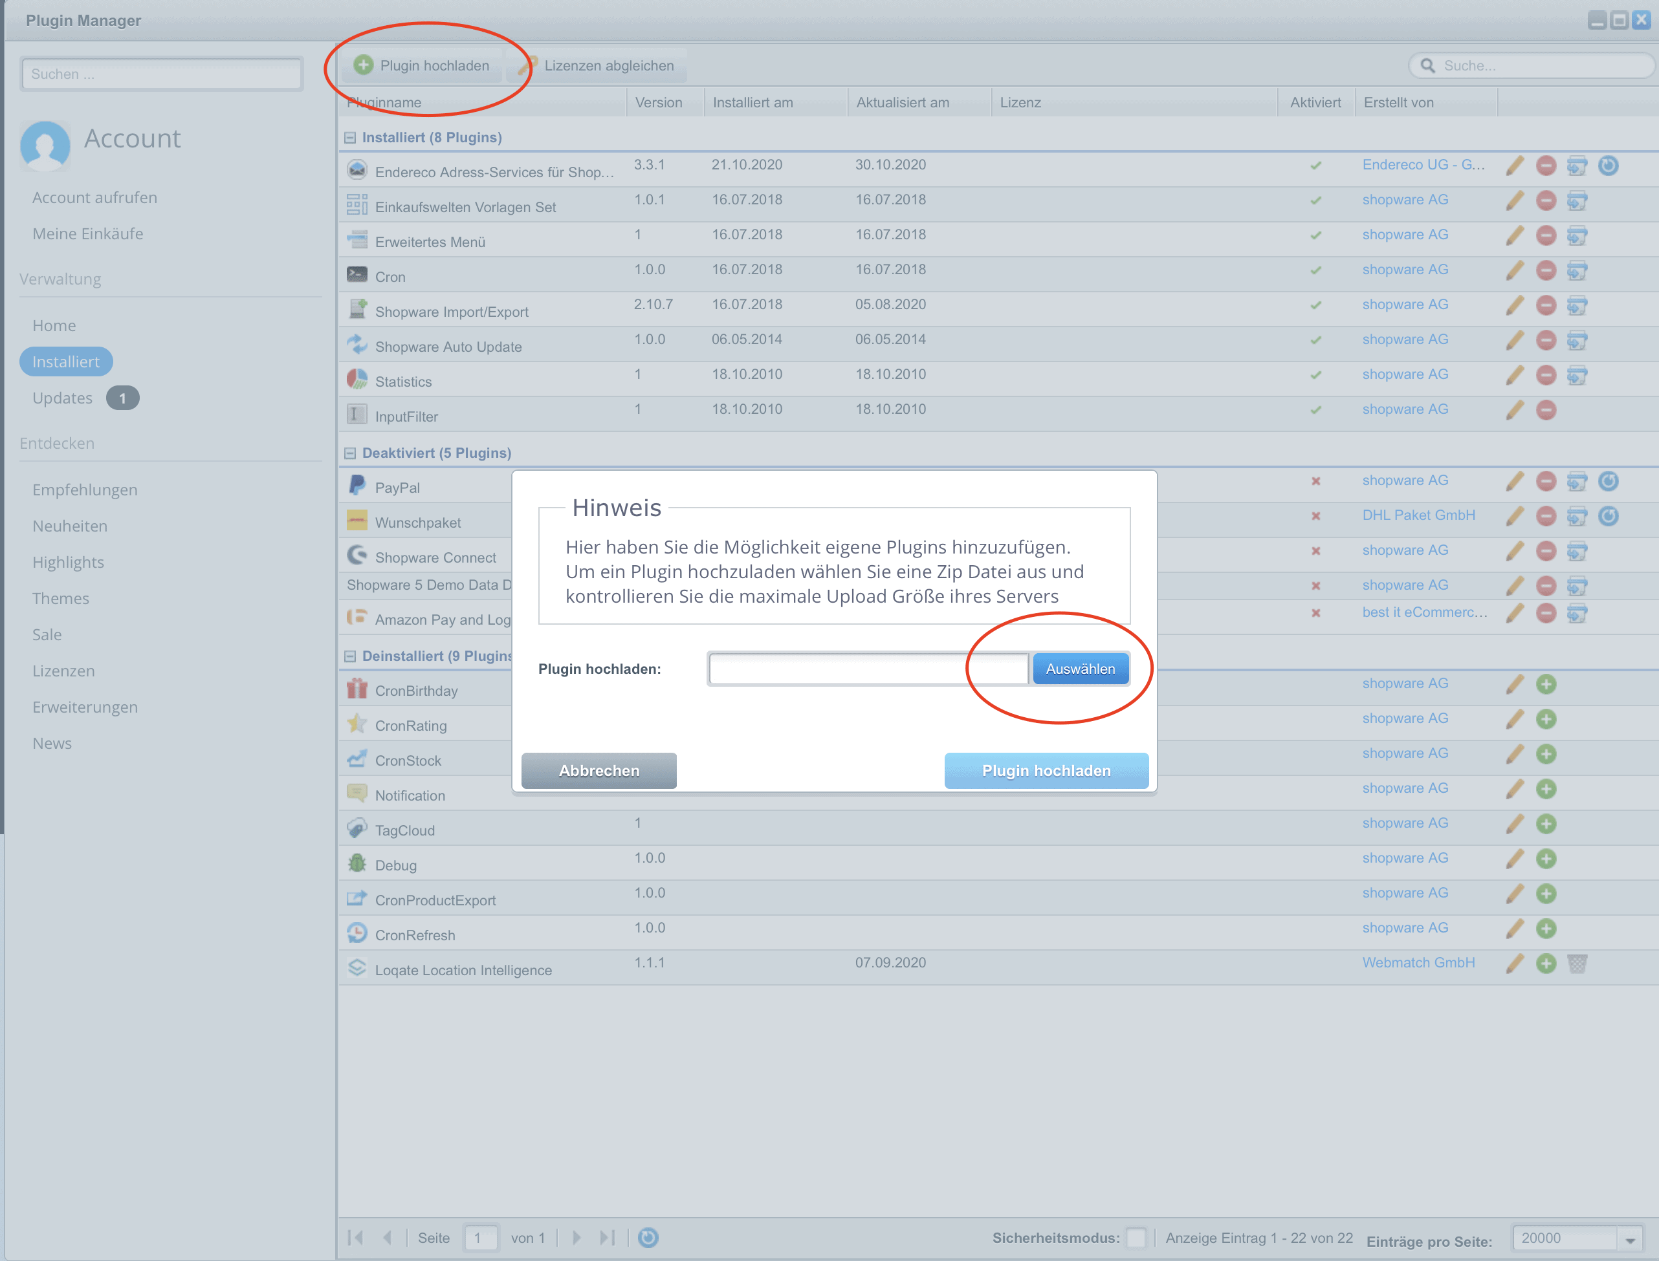Click the Plugin hochladen file path field
1659x1261 pixels.
click(868, 669)
